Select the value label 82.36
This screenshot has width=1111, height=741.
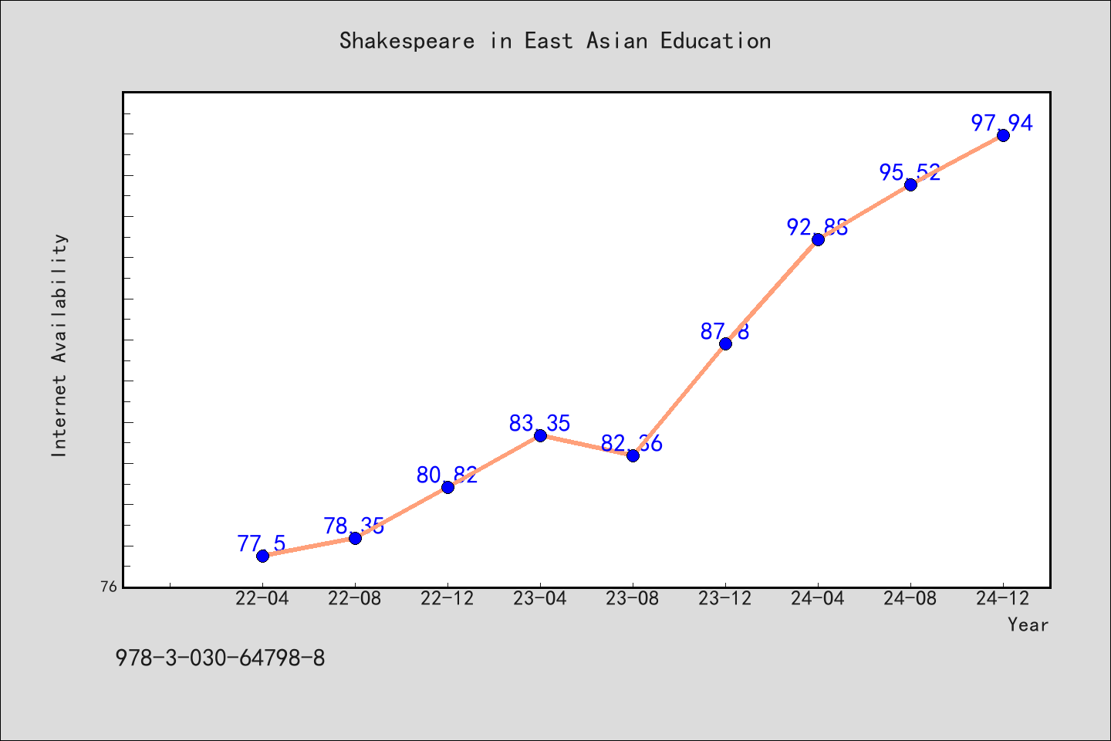(632, 443)
